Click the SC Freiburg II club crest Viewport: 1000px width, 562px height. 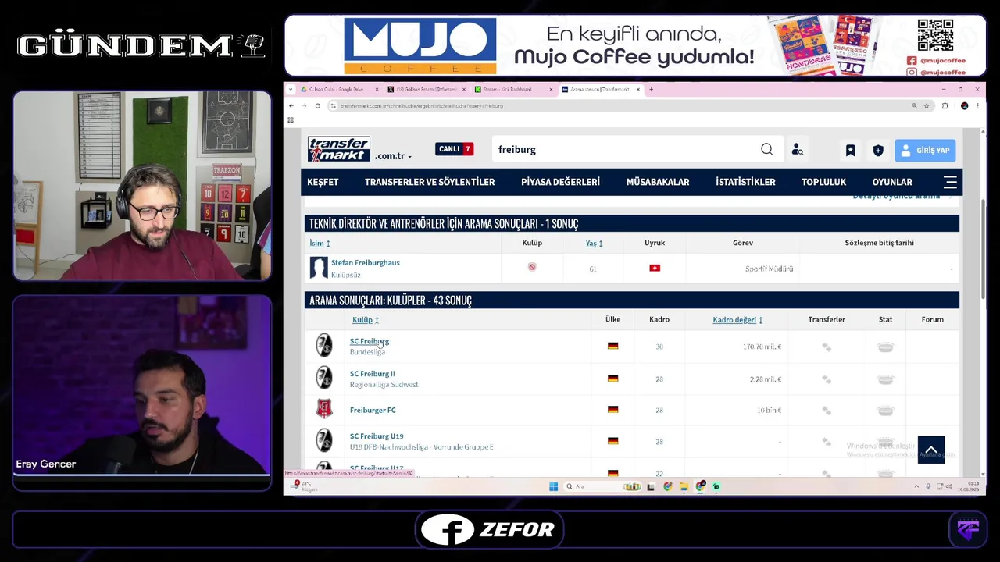click(x=324, y=378)
